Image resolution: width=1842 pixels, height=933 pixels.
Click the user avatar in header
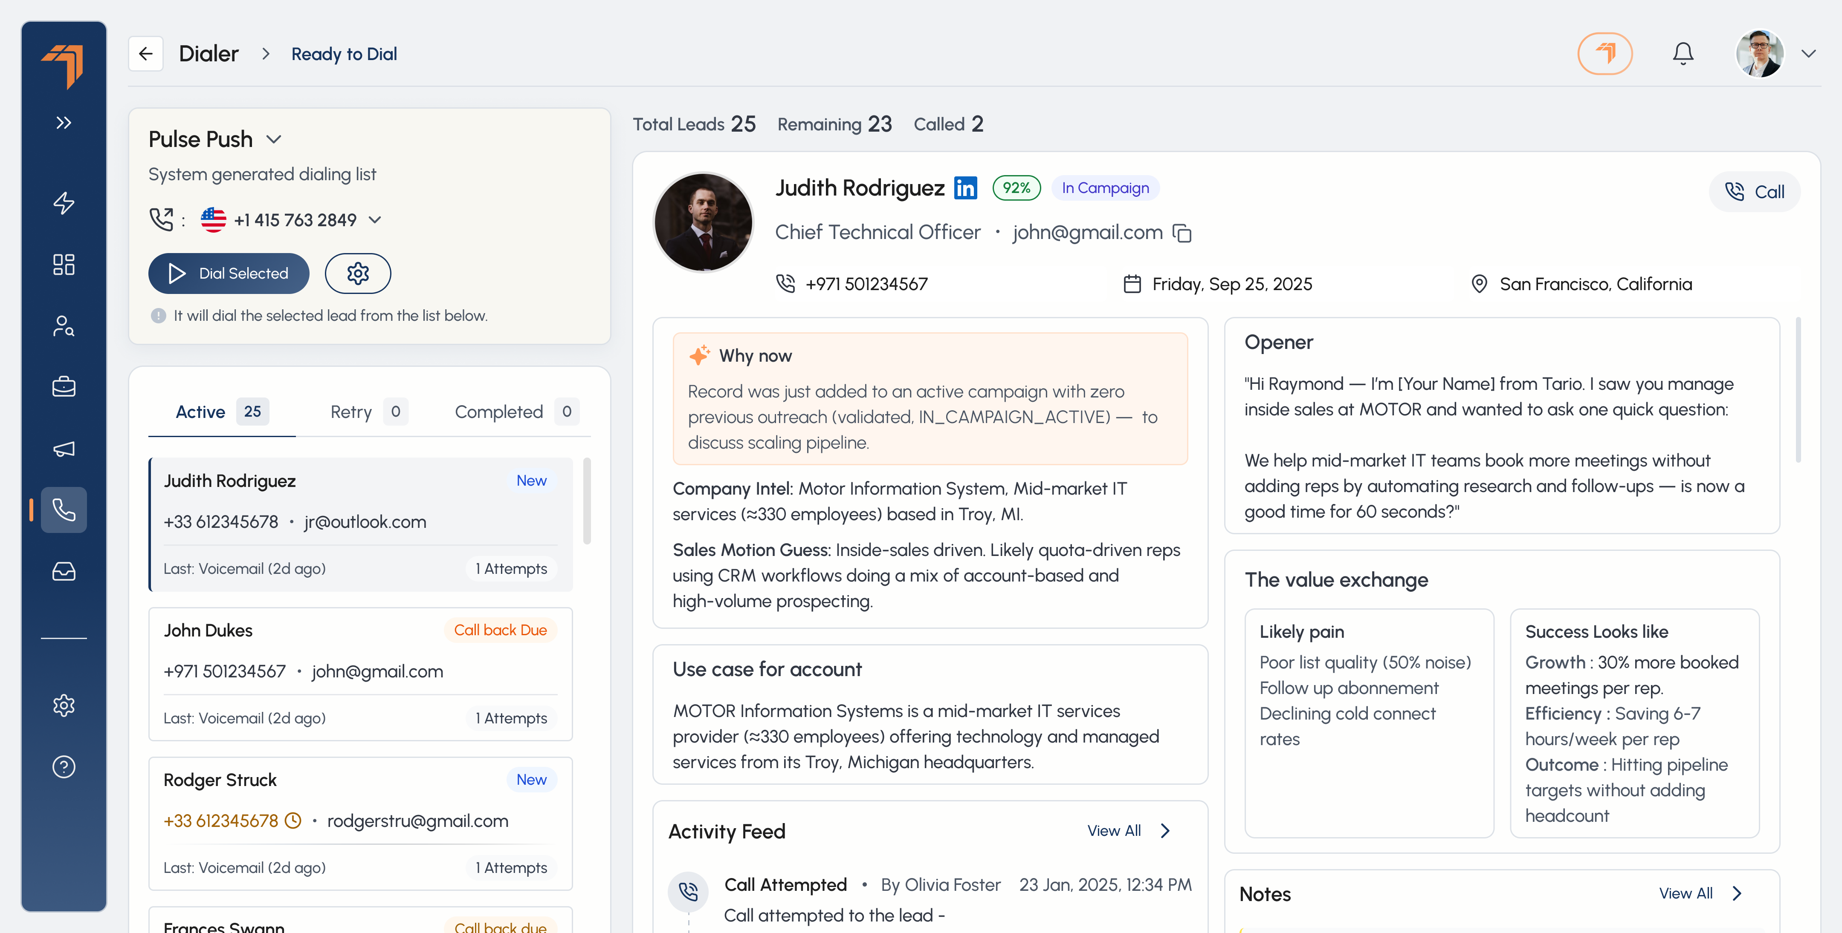click(1760, 54)
